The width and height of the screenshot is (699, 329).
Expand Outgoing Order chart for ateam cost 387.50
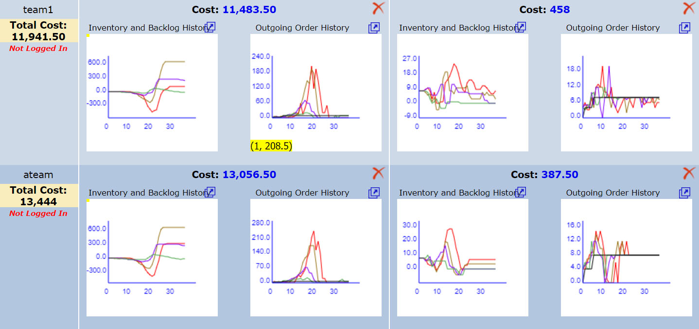pos(684,193)
